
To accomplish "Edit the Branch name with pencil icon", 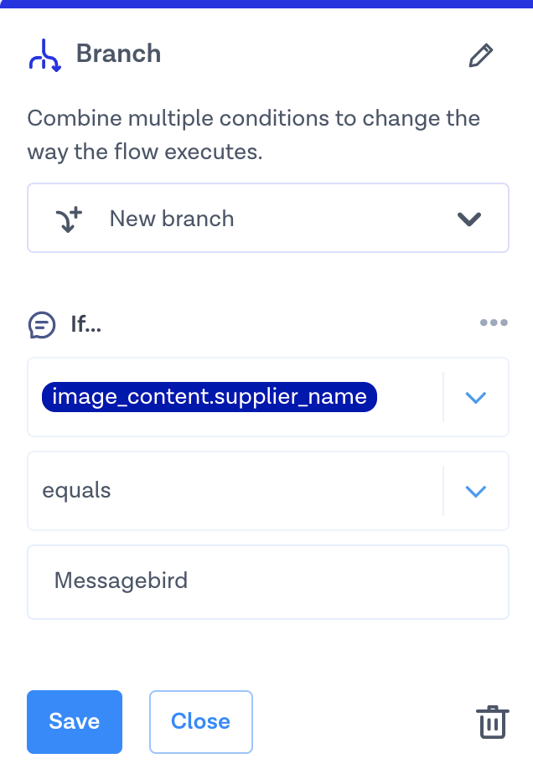I will click(x=480, y=56).
